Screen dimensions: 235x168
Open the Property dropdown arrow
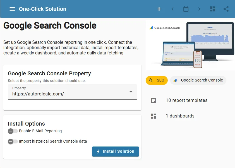click(131, 92)
